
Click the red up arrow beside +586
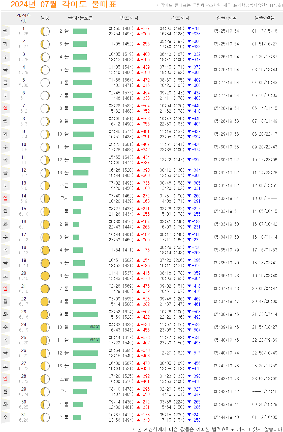[x=138, y=325]
